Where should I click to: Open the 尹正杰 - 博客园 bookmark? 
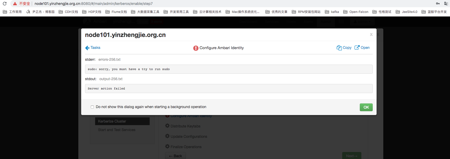coord(40,12)
